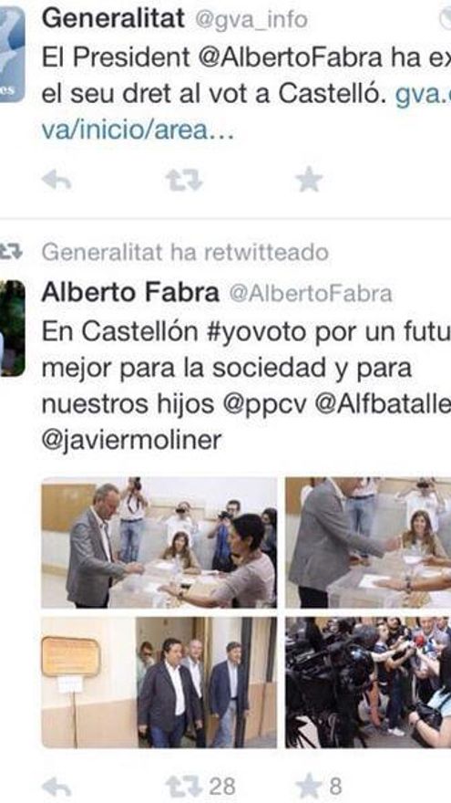Image resolution: width=451 pixels, height=803 pixels.
Task: Open the Alberto Fabra account name
Action: (x=130, y=293)
